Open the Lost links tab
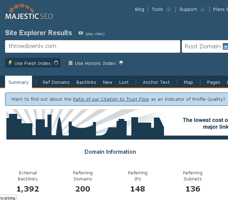The width and height of the screenshot is (228, 200). click(x=124, y=82)
